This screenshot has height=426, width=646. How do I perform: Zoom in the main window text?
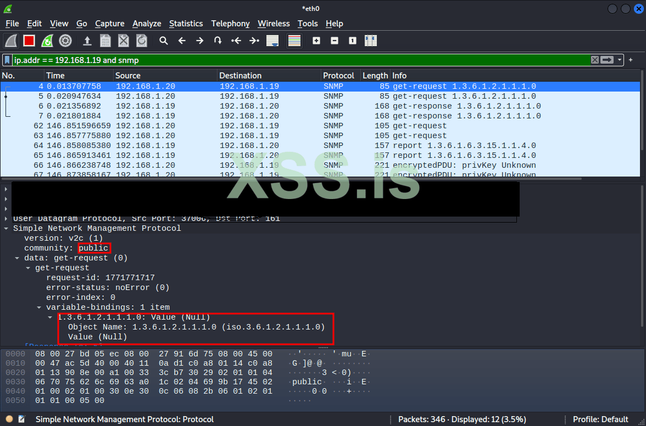(316, 41)
